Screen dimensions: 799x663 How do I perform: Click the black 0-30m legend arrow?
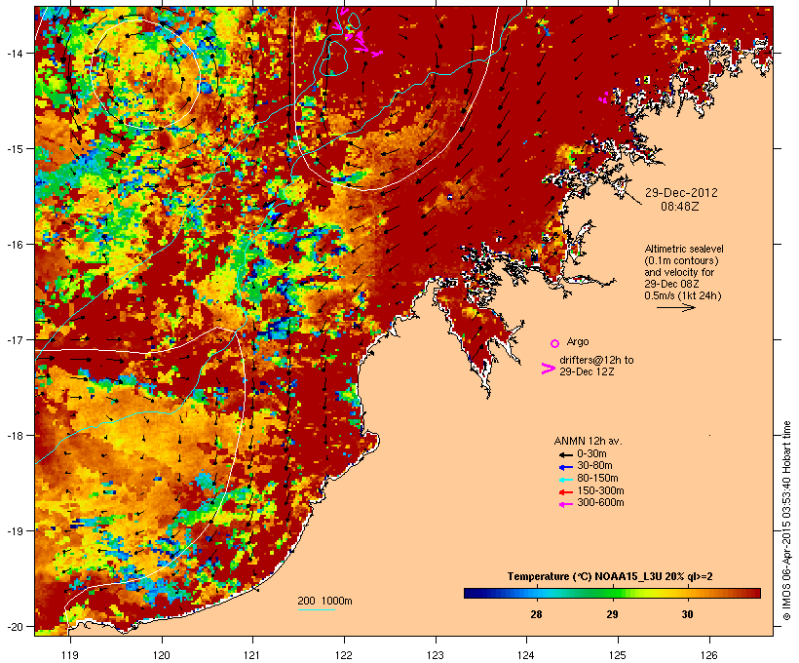pos(566,454)
